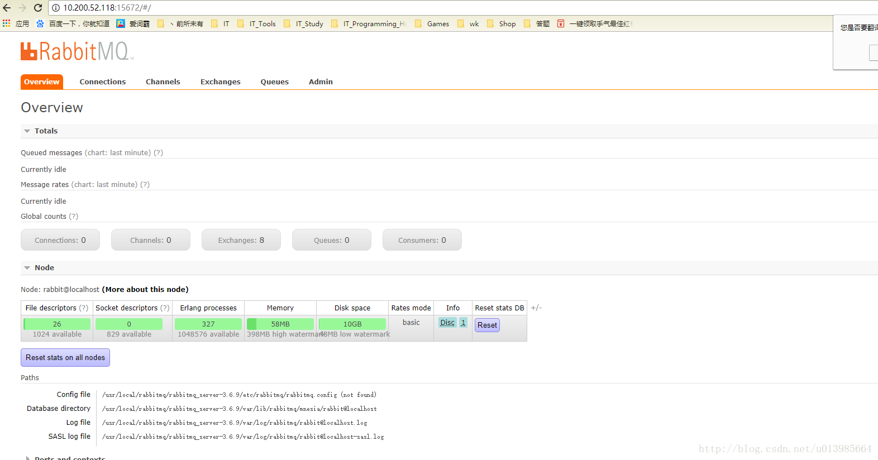
Task: Open the 前所未有 bookmark folder
Action: pyautogui.click(x=180, y=23)
